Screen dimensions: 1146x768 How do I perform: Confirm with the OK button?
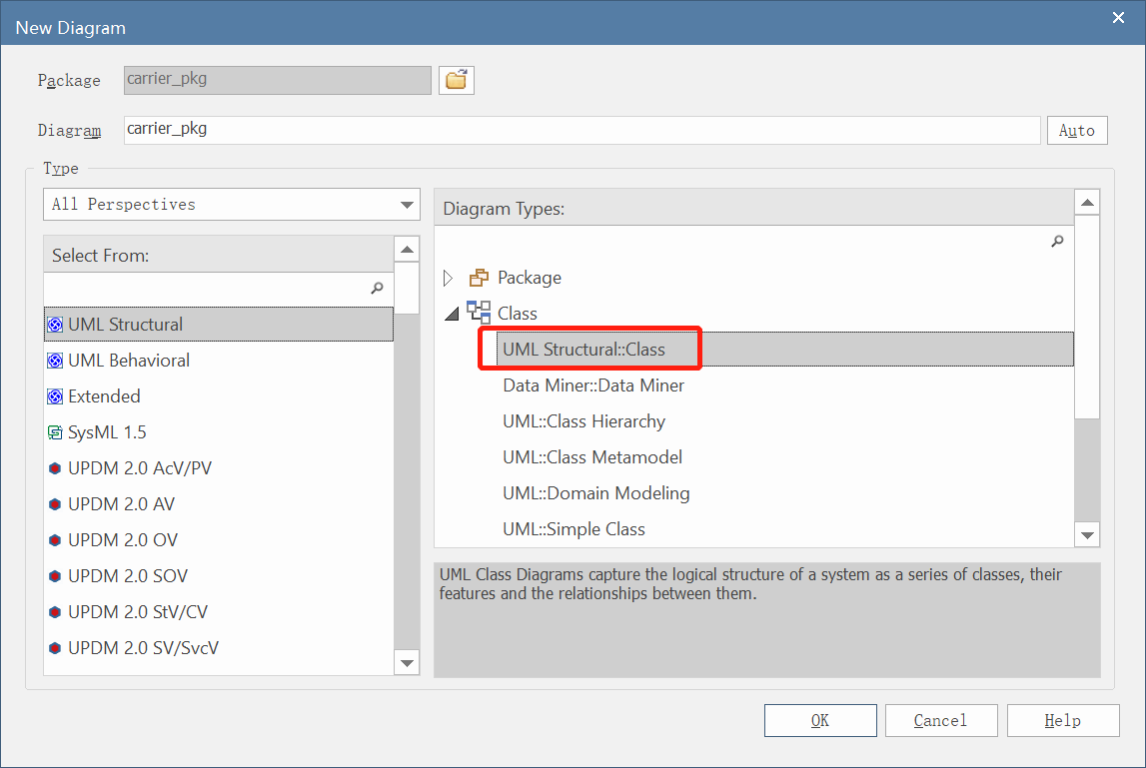click(820, 720)
